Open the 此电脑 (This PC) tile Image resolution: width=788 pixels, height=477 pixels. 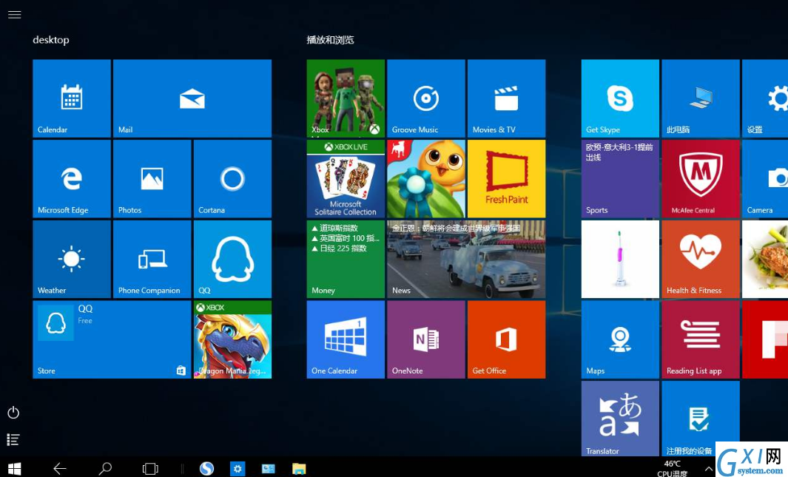701,98
